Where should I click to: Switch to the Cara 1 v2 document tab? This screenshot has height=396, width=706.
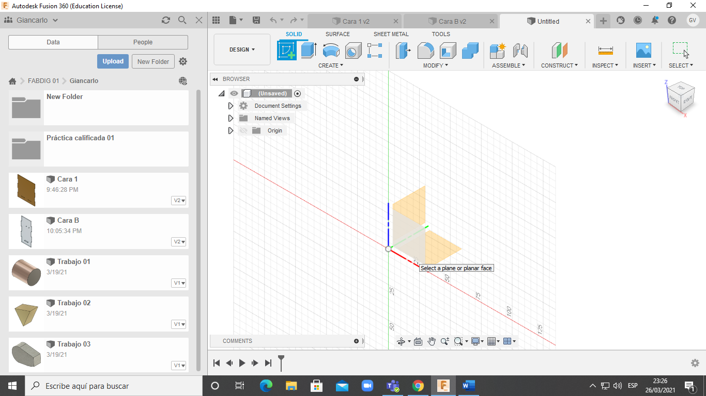coord(355,21)
